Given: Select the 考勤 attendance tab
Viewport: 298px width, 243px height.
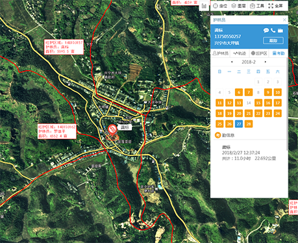Looking at the screenshot, I should [x=279, y=53].
